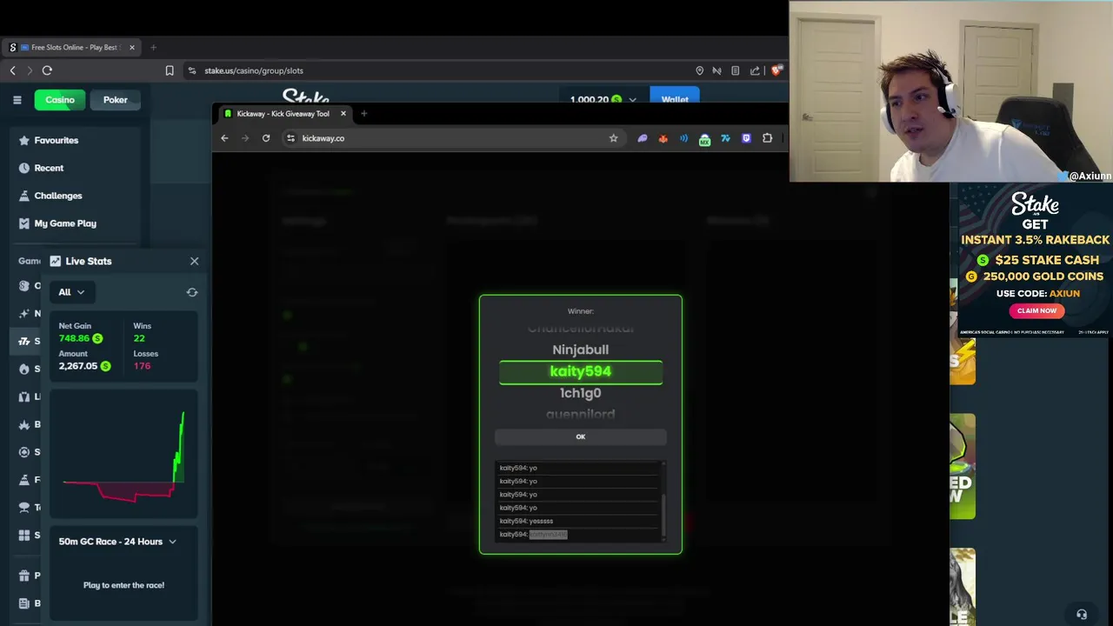Screen dimensions: 1113x626
Task: Click the blue sound-wave extension icon
Action: coord(683,138)
